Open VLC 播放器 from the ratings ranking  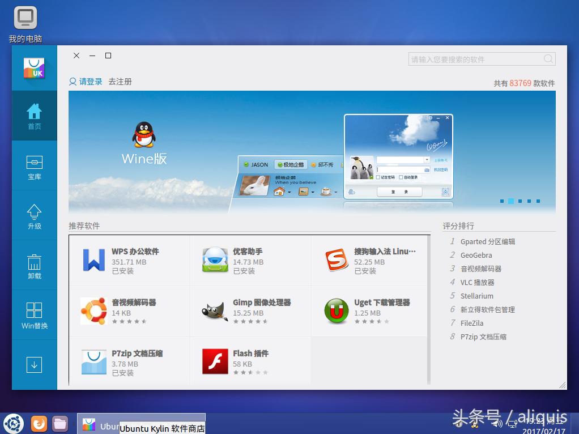[478, 282]
